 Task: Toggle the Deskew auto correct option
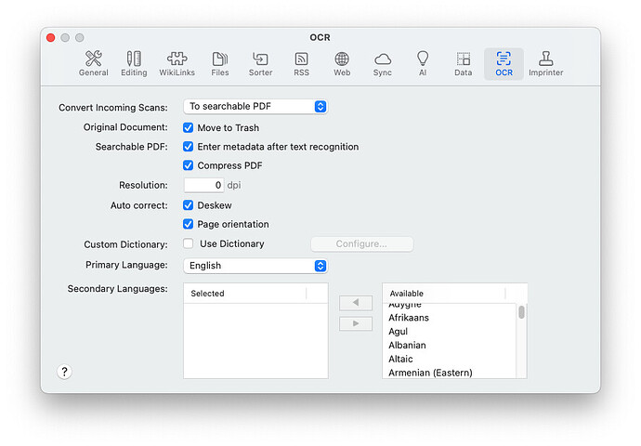[189, 205]
